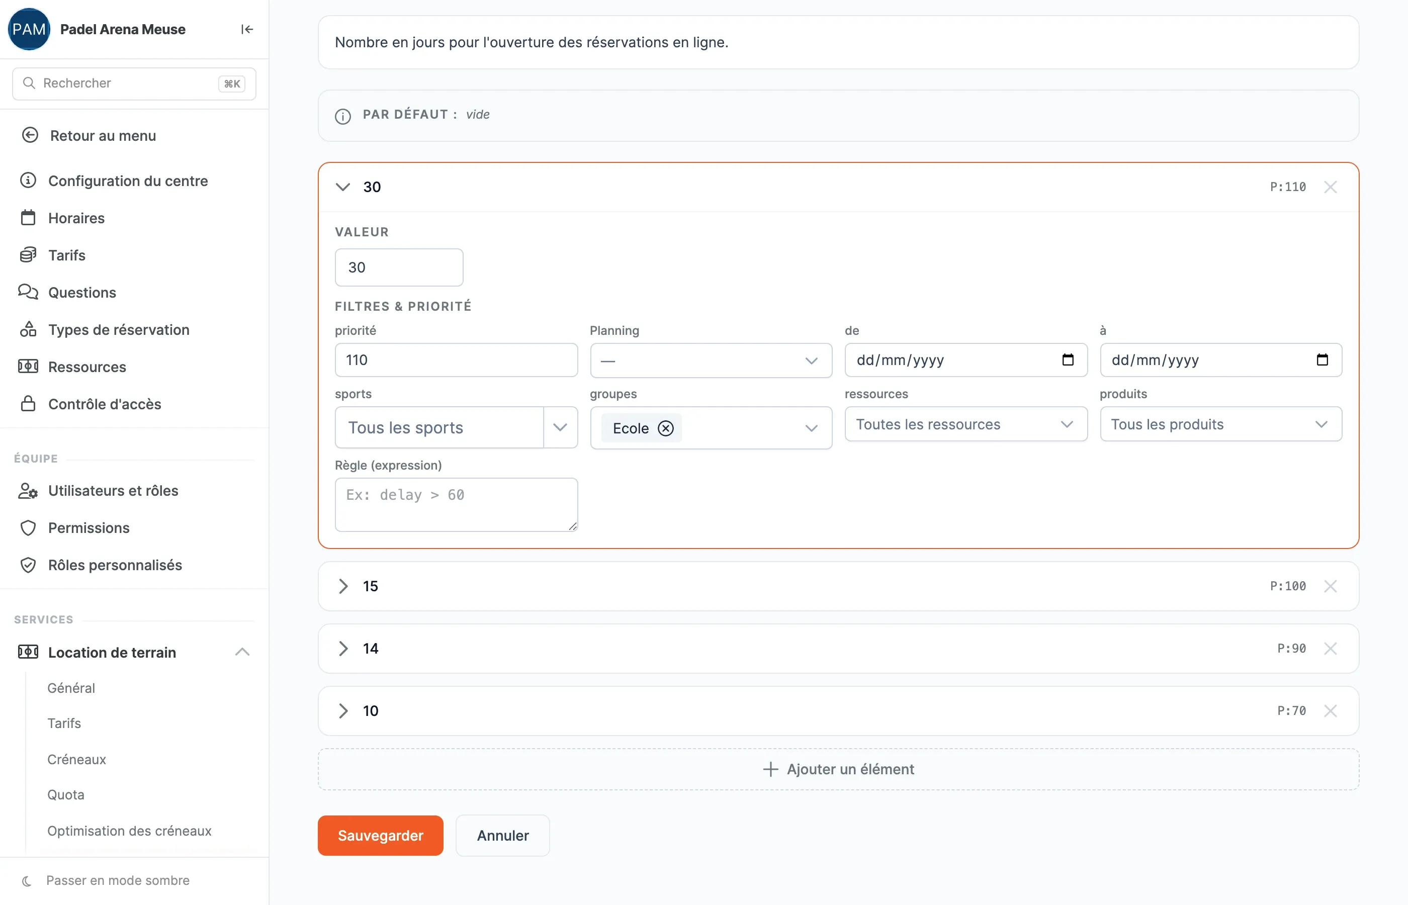Open the Ressources menu item
The width and height of the screenshot is (1408, 905).
(x=73, y=367)
